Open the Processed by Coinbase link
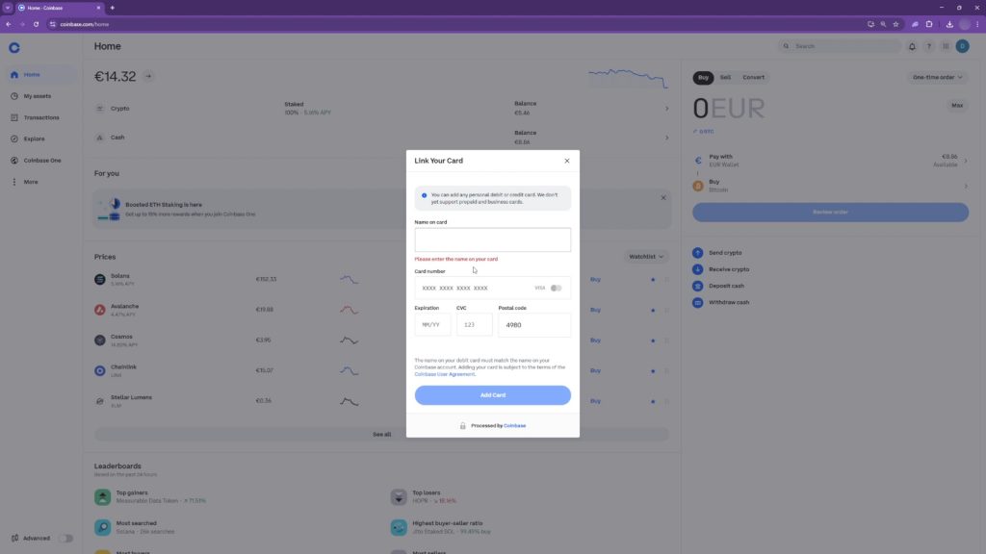The height and width of the screenshot is (554, 986). click(514, 426)
